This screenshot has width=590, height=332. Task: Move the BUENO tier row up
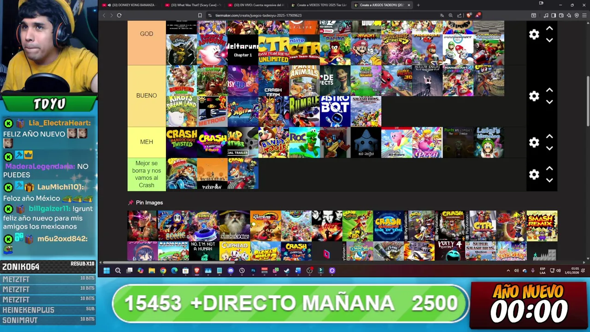(x=549, y=90)
